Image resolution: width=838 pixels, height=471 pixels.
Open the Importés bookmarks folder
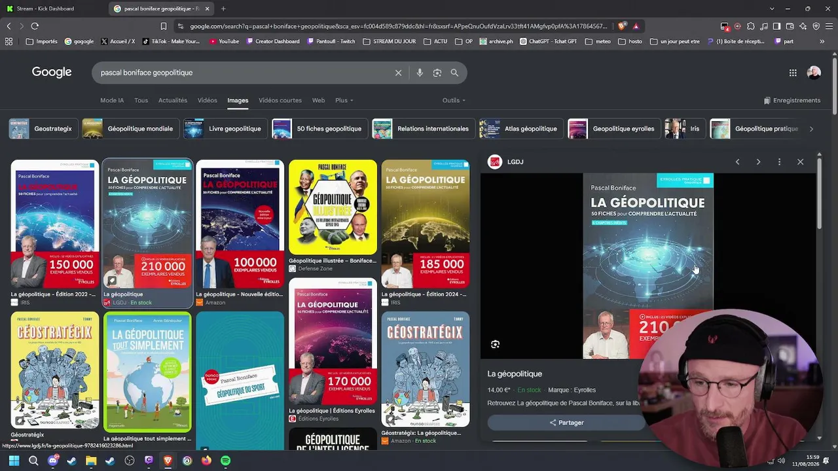click(x=41, y=41)
